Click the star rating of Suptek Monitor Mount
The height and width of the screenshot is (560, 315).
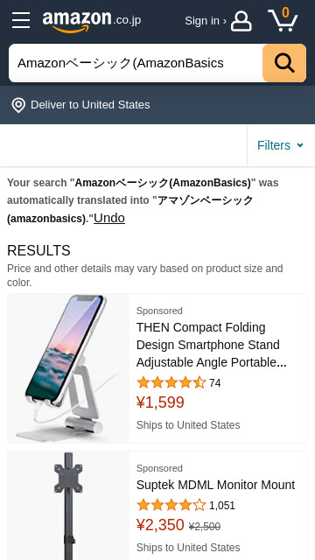[171, 506]
